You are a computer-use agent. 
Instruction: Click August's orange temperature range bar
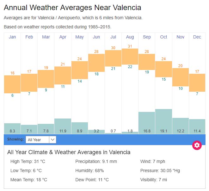(x=130, y=56)
